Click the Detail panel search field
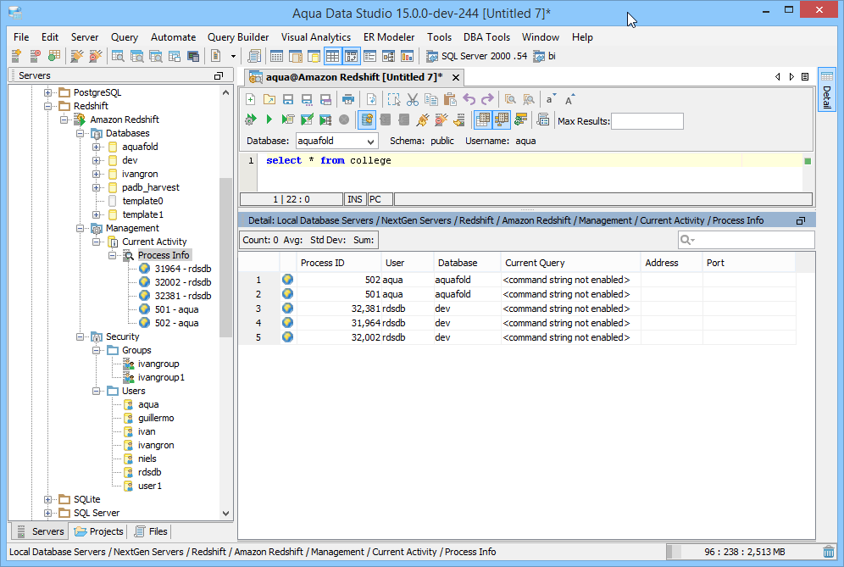Image resolution: width=844 pixels, height=567 pixels. (746, 240)
